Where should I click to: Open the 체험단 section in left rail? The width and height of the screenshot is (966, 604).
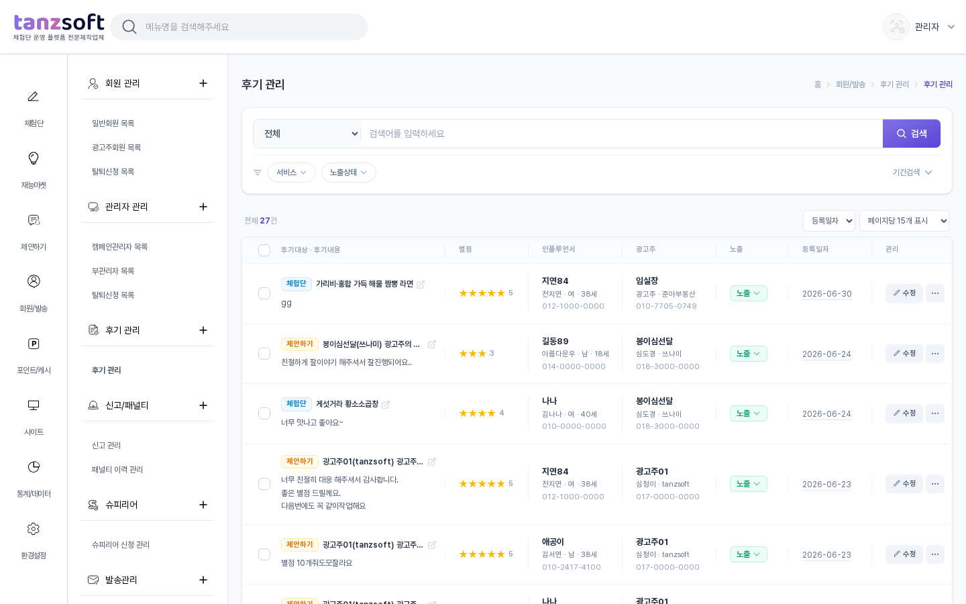[x=34, y=108]
